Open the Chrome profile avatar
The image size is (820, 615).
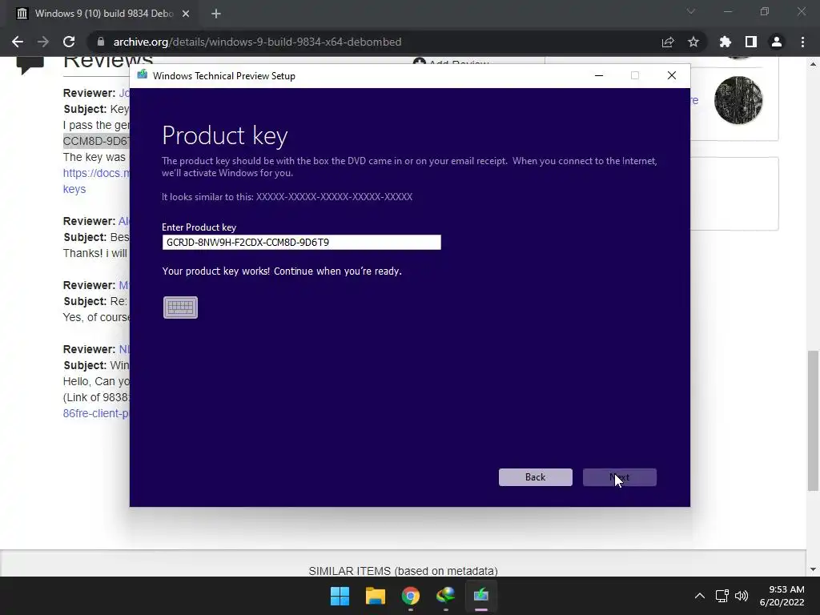click(777, 42)
